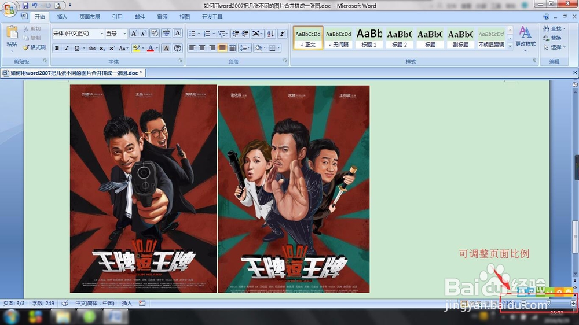579x325 pixels.
Task: Toggle bold formatting
Action: [x=57, y=49]
